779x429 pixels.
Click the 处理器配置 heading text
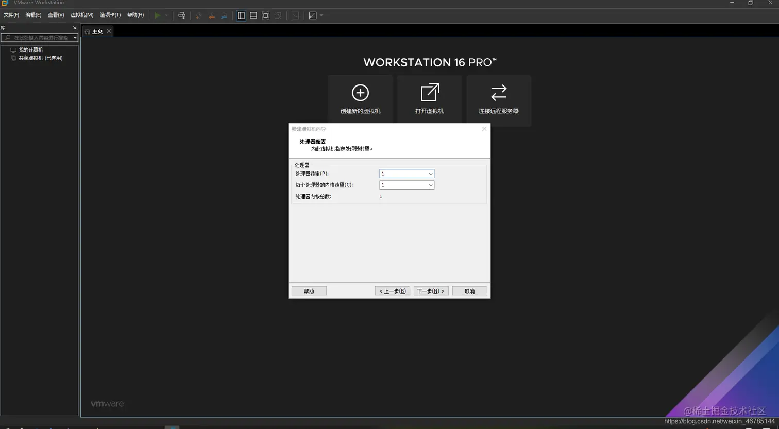point(313,142)
